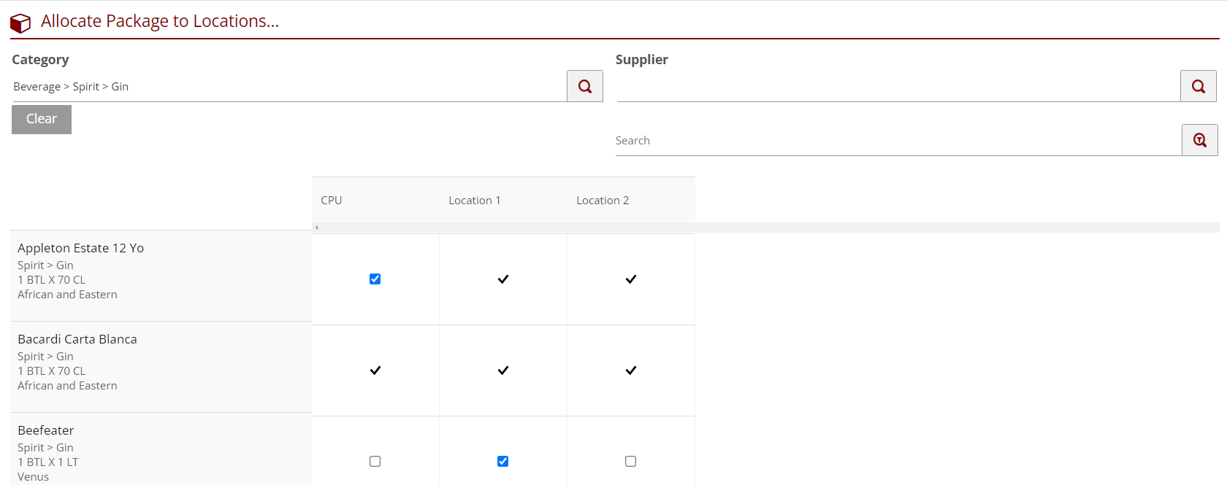Image resolution: width=1227 pixels, height=485 pixels.
Task: Select the Location 1 column header
Action: click(x=475, y=201)
